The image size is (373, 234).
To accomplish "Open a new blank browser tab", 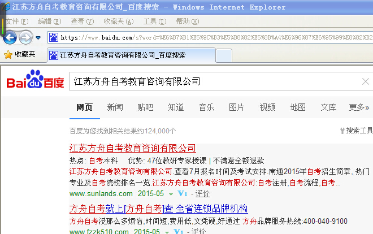I will click(224, 56).
